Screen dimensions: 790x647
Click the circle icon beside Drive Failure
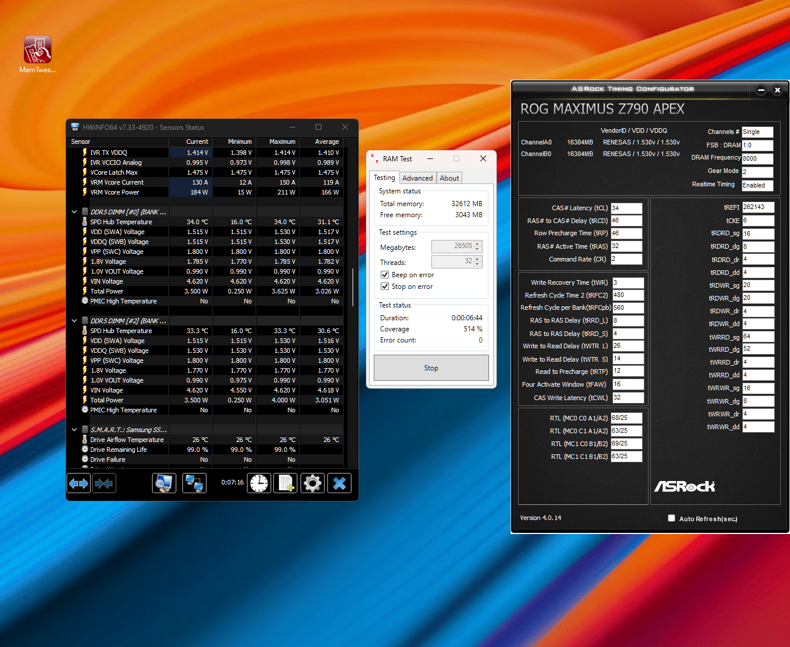(85, 459)
